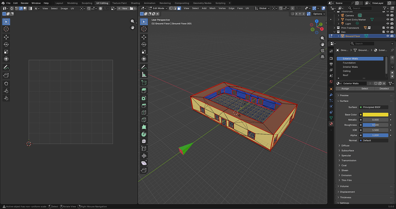
Task: Select the Relax tool in UV editor
Action: click(6, 91)
